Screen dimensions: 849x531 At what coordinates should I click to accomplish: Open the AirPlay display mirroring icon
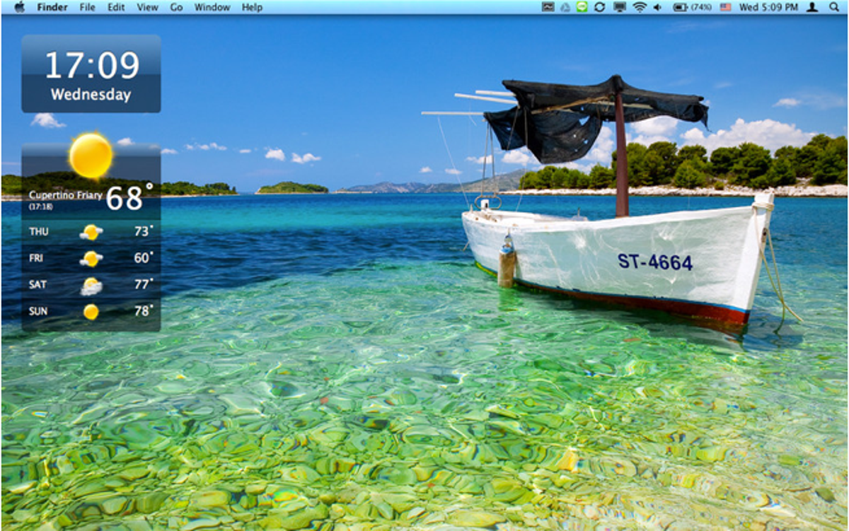point(620,7)
